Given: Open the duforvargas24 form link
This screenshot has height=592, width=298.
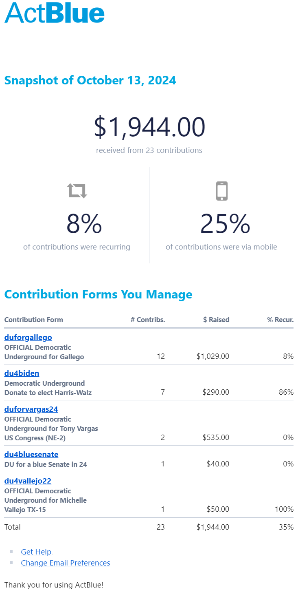Looking at the screenshot, I should click(x=31, y=409).
